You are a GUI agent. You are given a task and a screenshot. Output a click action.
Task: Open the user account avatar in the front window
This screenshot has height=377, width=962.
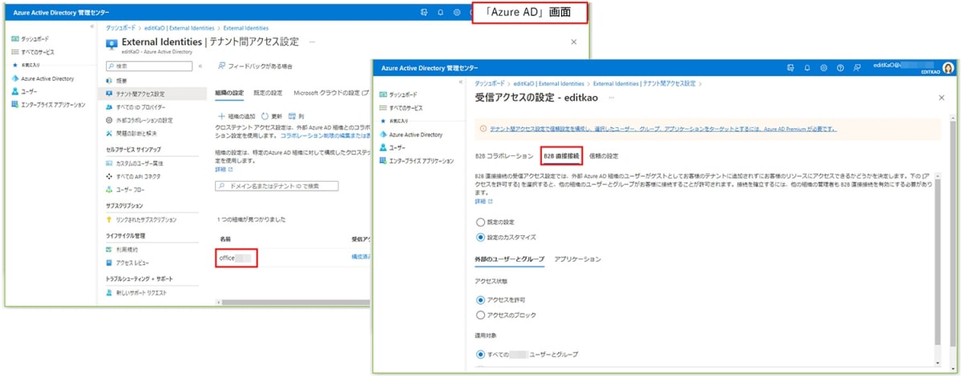[x=949, y=68]
